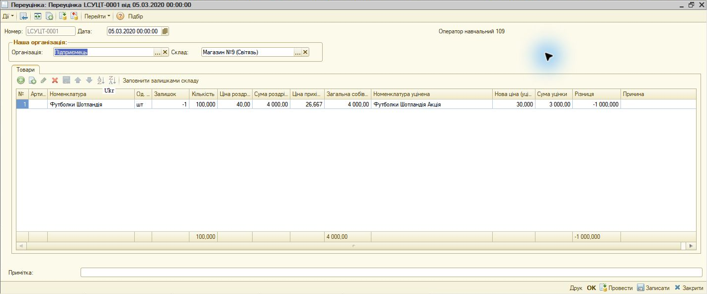The height and width of the screenshot is (294, 707).
Task: Click the Примітка input field
Action: (x=391, y=272)
